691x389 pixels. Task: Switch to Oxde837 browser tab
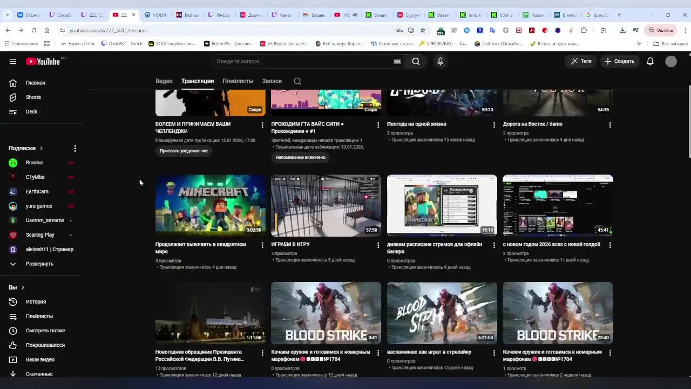(x=60, y=15)
